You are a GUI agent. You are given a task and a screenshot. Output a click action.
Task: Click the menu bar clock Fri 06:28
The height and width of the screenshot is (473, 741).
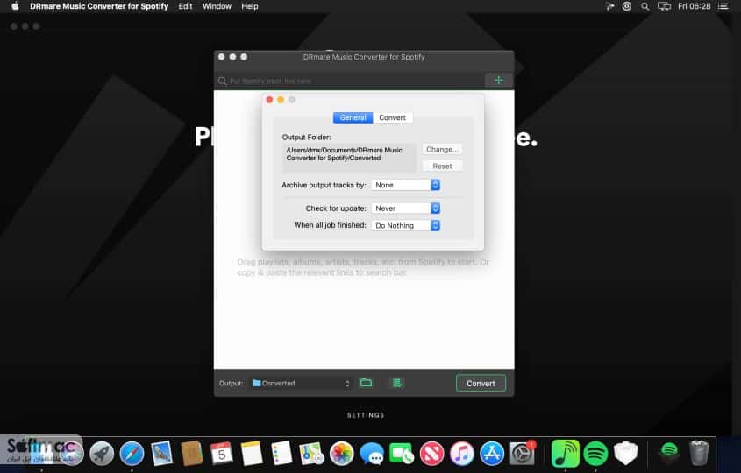click(x=694, y=6)
